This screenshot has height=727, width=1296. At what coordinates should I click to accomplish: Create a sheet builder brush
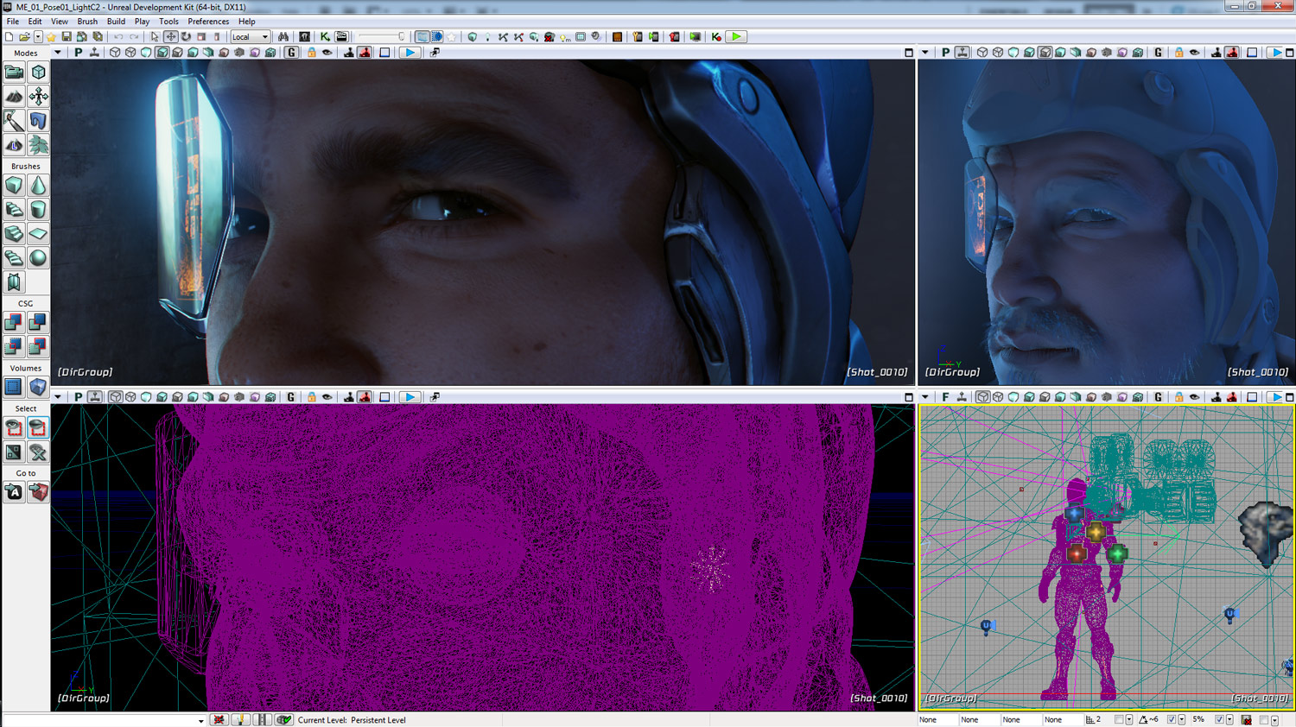point(38,234)
